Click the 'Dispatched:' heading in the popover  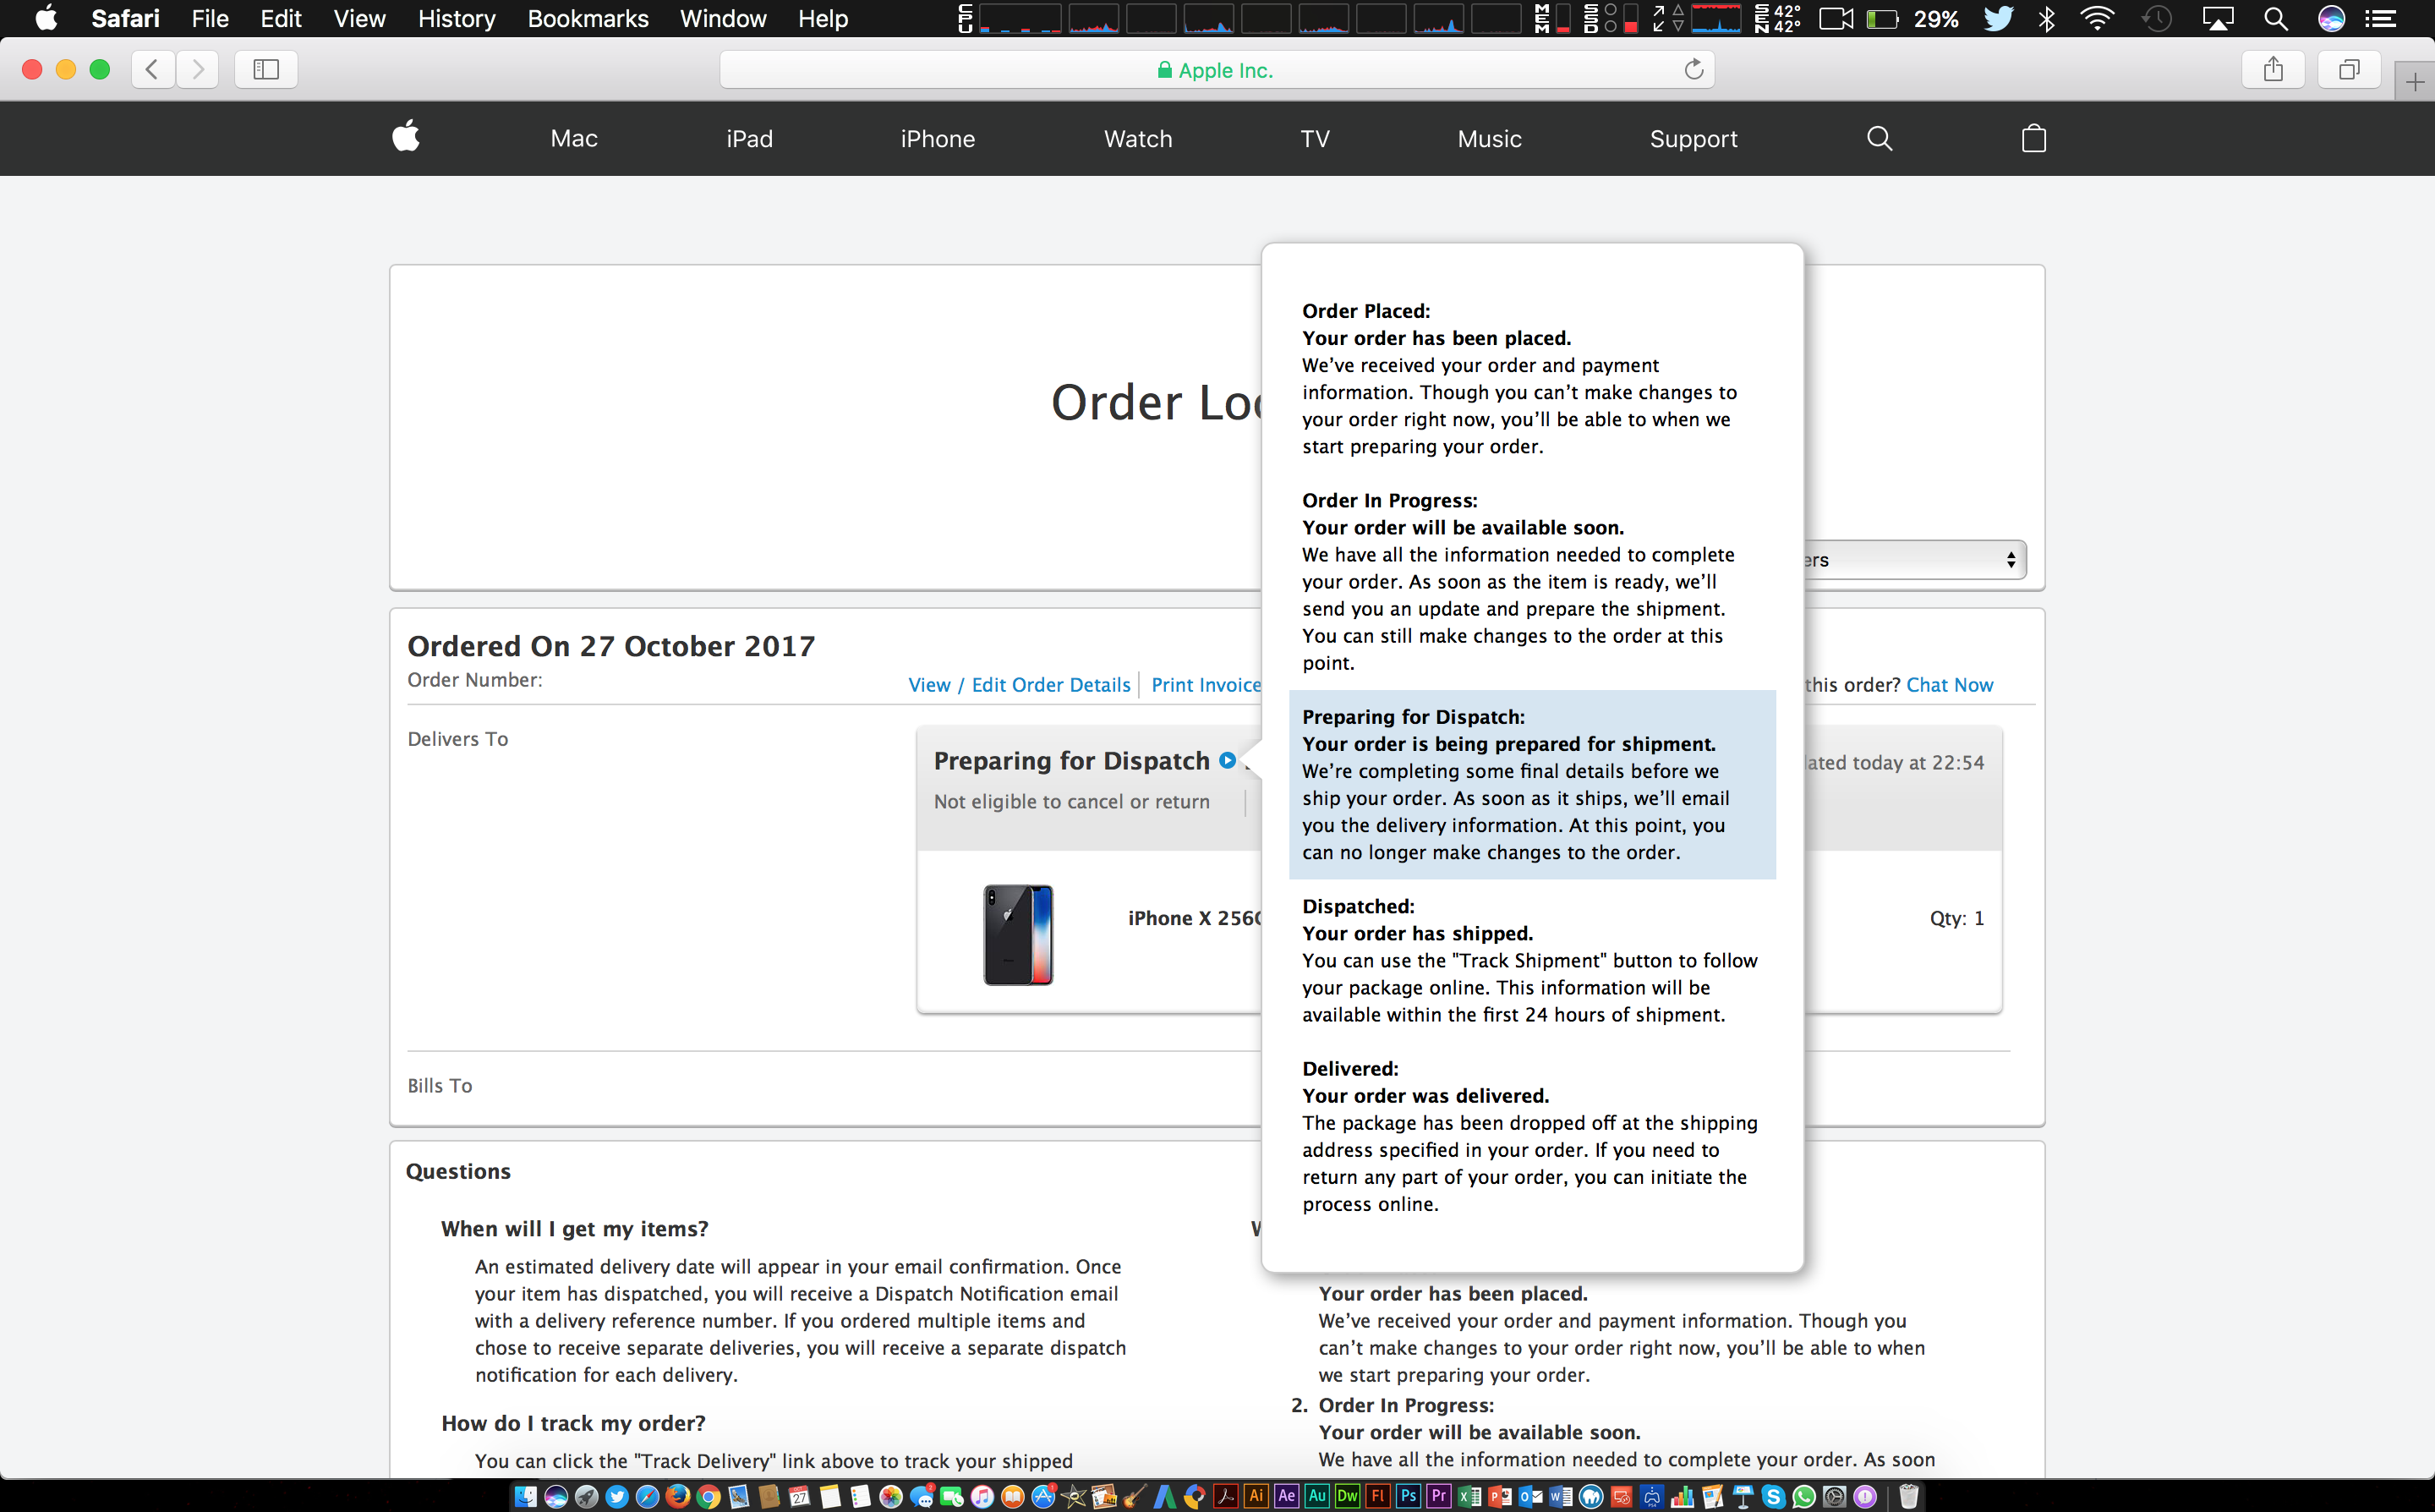tap(1359, 906)
